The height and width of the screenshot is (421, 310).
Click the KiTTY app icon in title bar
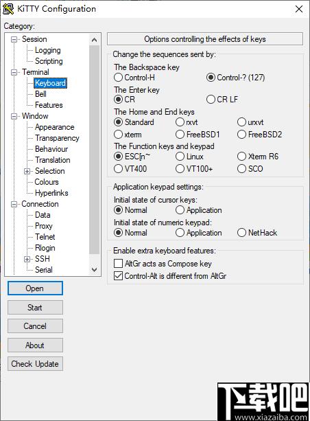pos(8,9)
